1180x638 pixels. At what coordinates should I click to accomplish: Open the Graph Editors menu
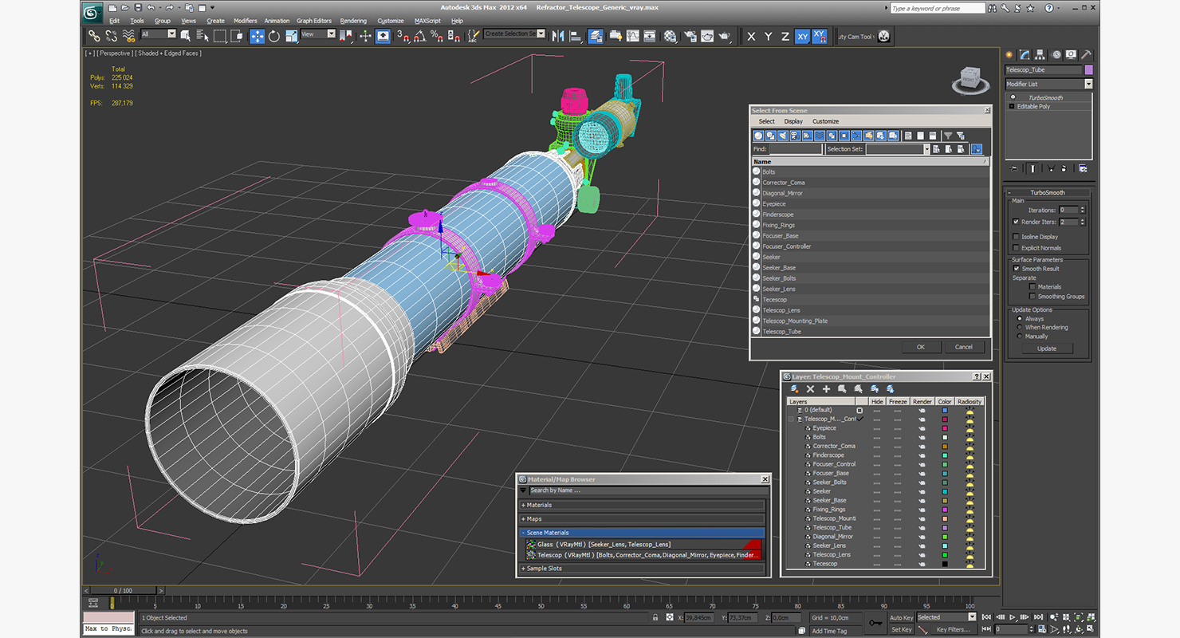pyautogui.click(x=314, y=21)
